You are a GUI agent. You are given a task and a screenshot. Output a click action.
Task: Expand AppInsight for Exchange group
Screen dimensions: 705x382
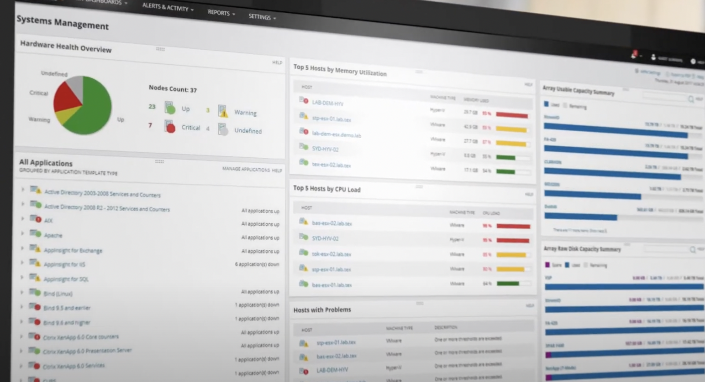(x=22, y=248)
